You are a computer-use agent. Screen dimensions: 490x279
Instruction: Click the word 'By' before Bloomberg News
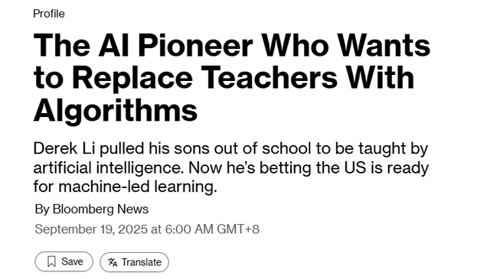(x=42, y=209)
